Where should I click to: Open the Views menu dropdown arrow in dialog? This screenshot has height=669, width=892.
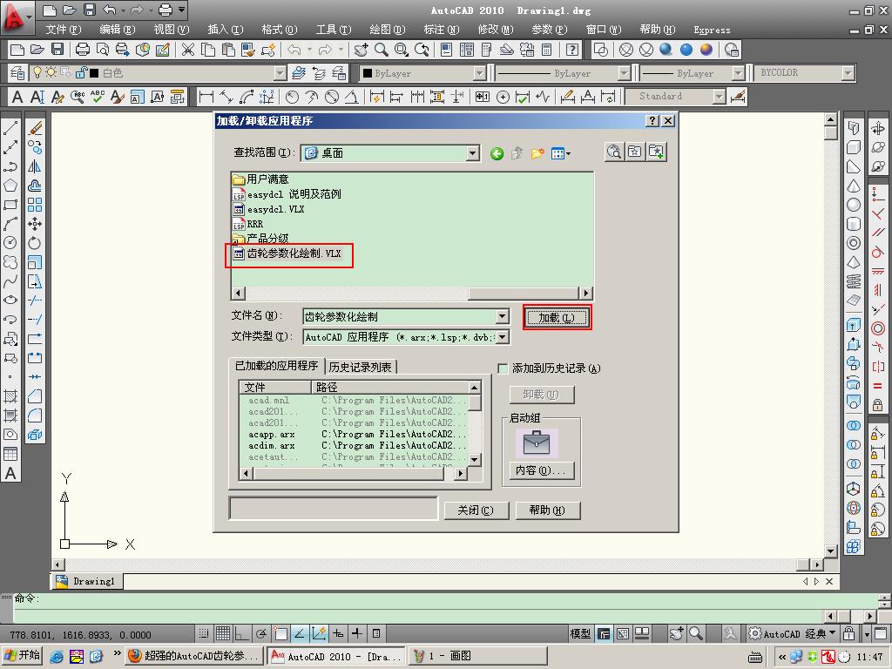click(x=568, y=153)
